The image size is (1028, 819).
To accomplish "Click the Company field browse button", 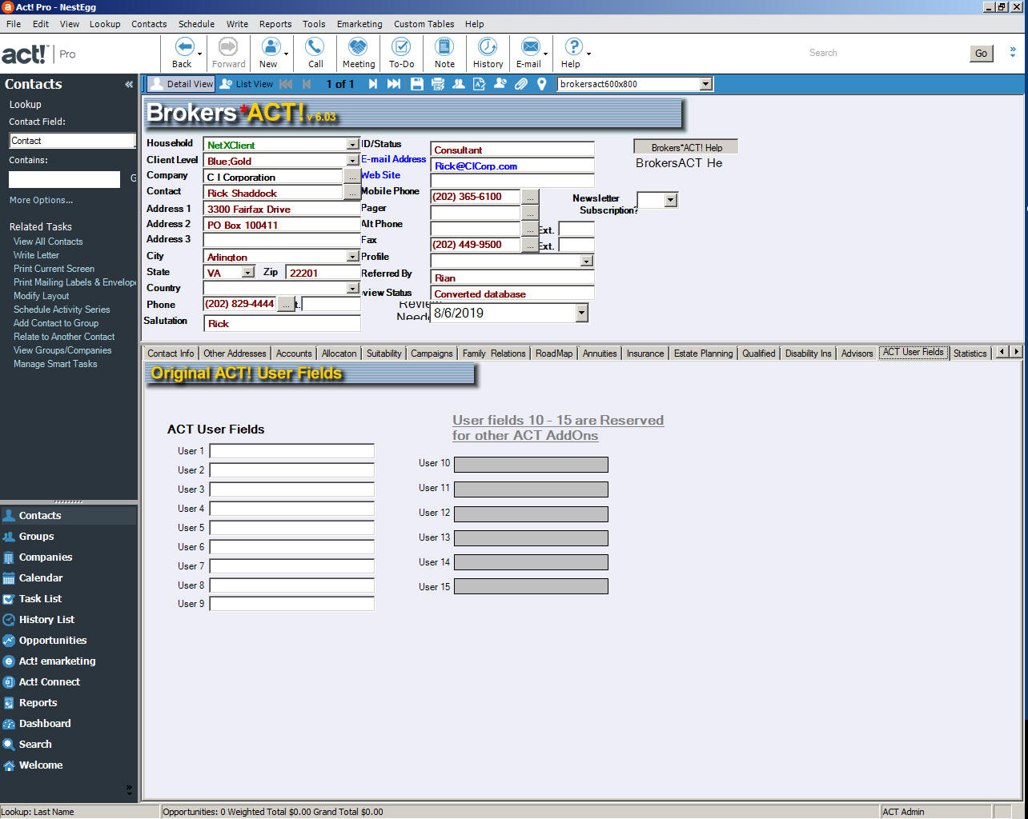I will click(352, 176).
